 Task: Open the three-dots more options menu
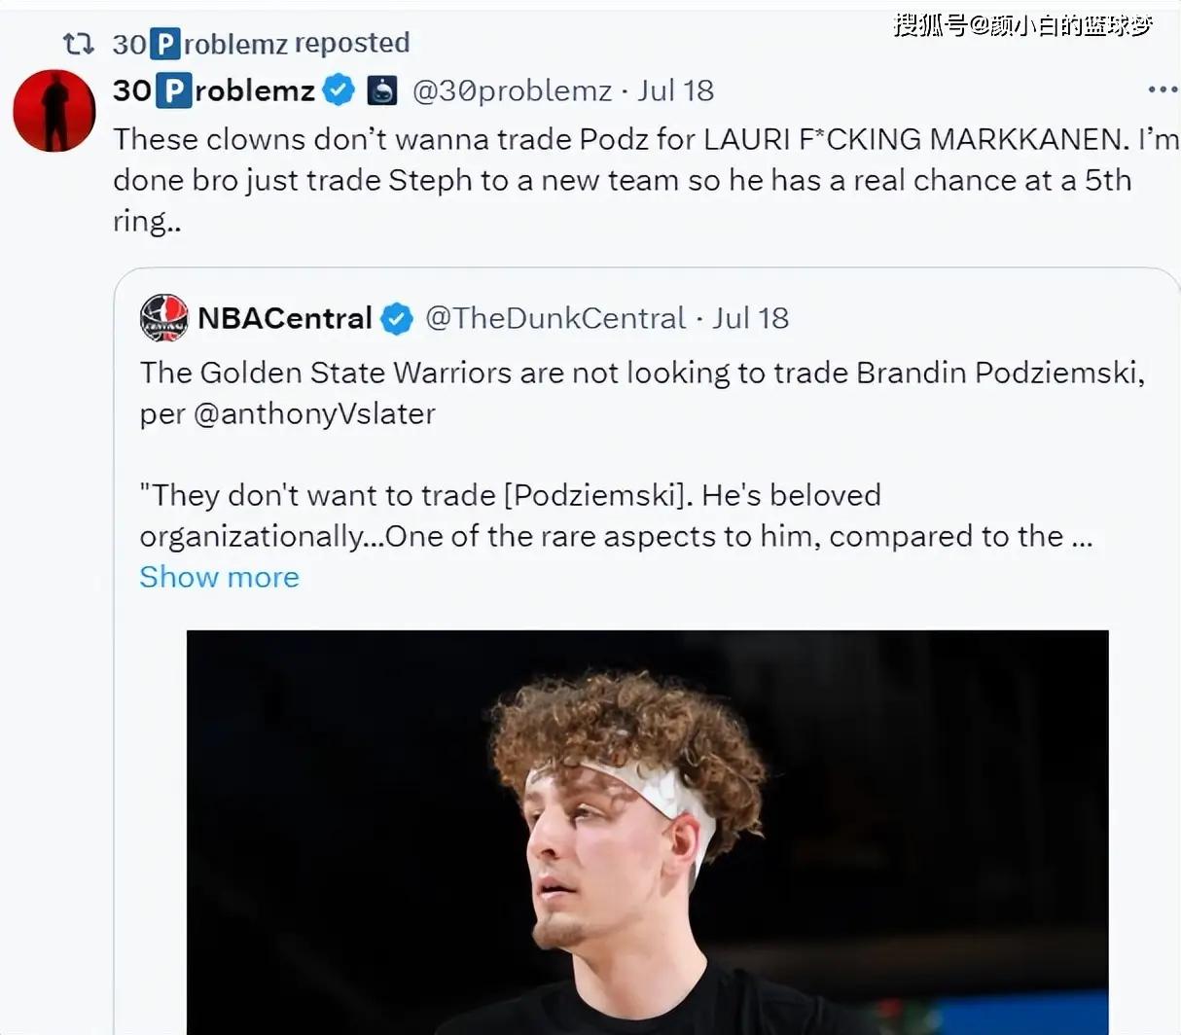coord(1163,89)
